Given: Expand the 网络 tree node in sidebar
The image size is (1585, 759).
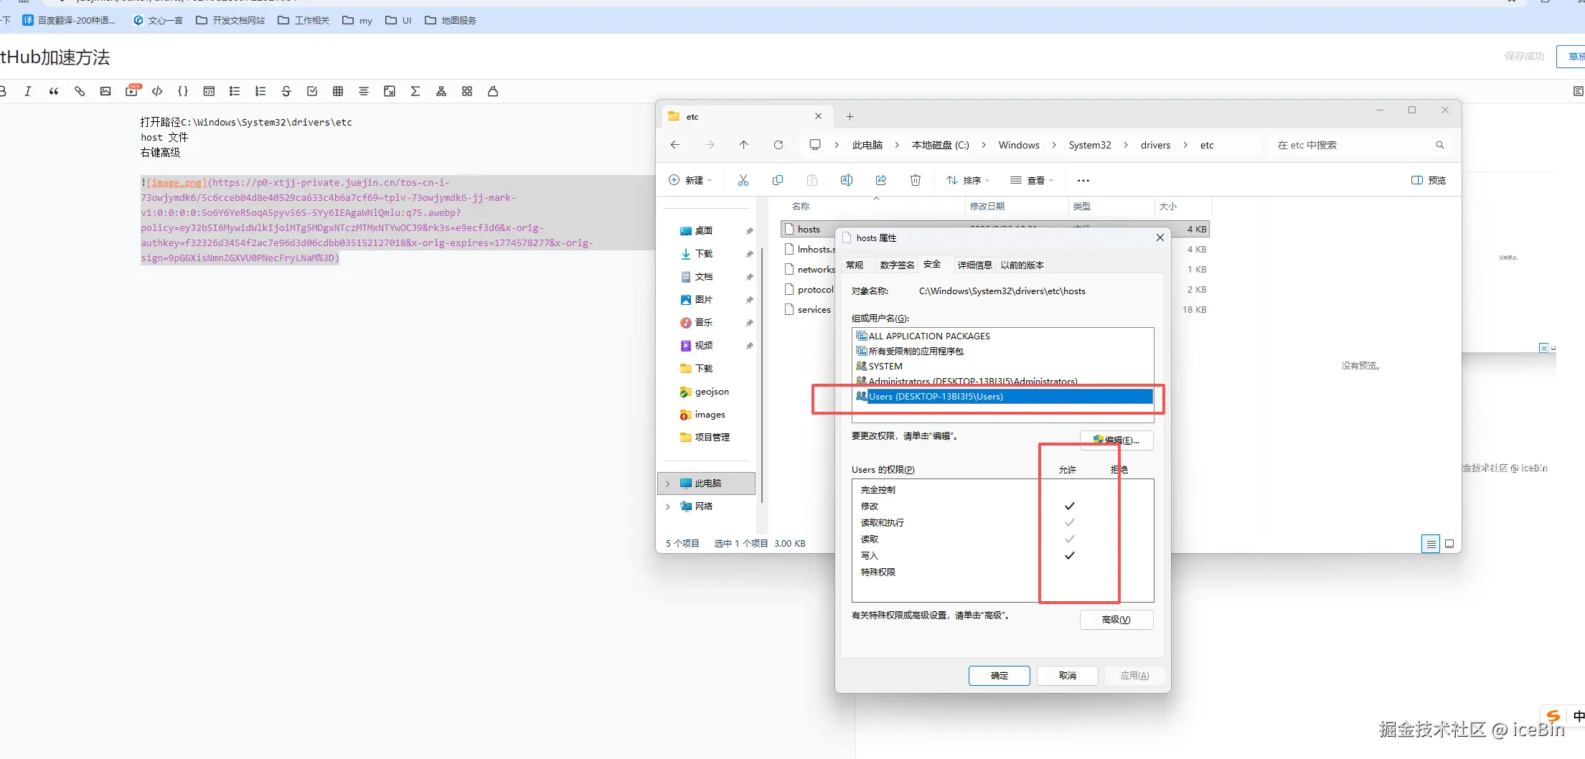Looking at the screenshot, I should (x=668, y=506).
